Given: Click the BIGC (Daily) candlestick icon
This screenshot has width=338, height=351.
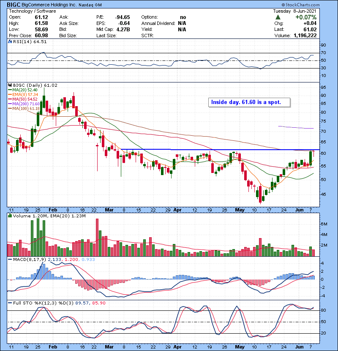Looking at the screenshot, I should click(10, 85).
